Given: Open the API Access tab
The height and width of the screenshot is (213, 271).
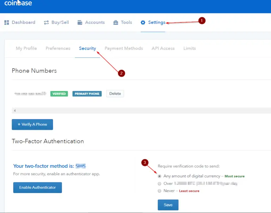Looking at the screenshot, I should 163,48.
